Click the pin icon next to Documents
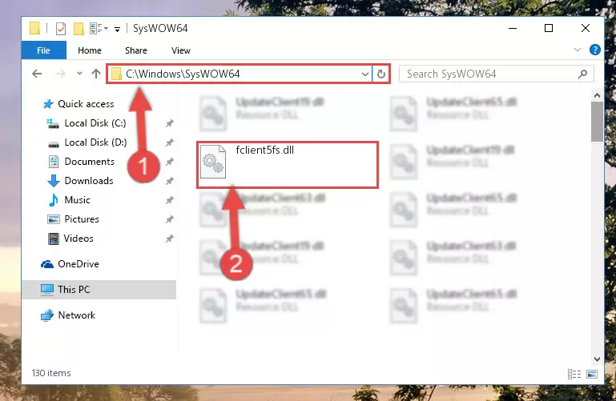Viewport: 616px width, 401px height. [x=169, y=162]
